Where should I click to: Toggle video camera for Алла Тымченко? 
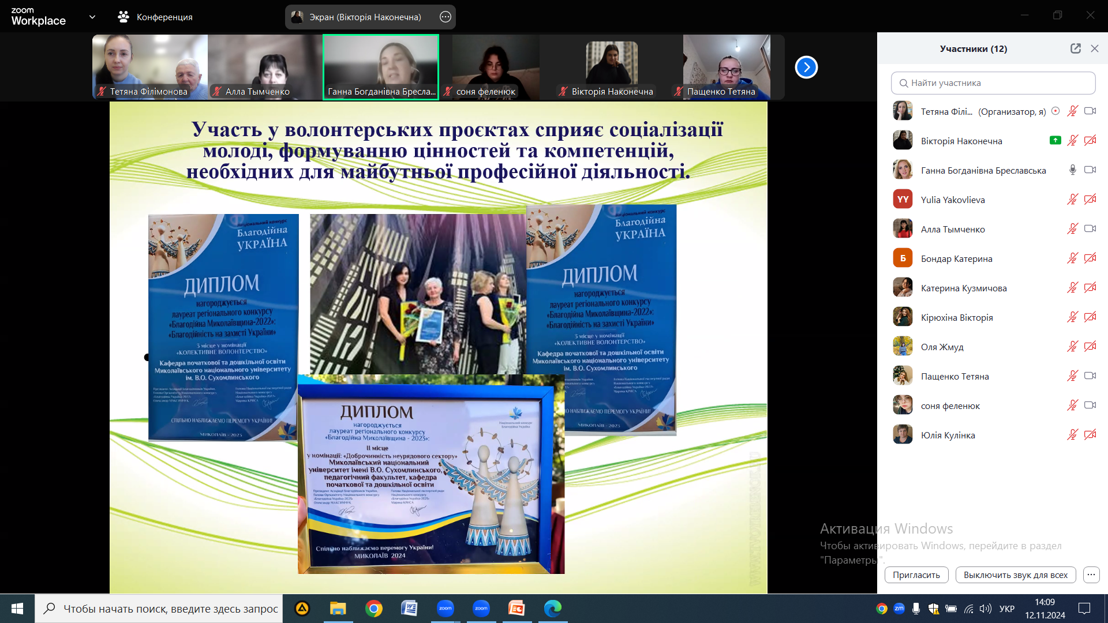[x=1090, y=229]
